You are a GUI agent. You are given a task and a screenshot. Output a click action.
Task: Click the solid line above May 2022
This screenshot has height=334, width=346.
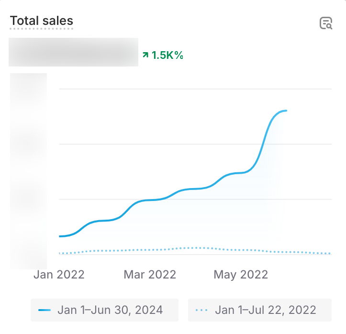pos(241,172)
